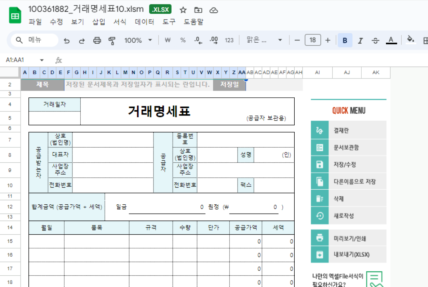428x287 pixels.
Task: Decrease font size with minus button
Action: pyautogui.click(x=297, y=40)
